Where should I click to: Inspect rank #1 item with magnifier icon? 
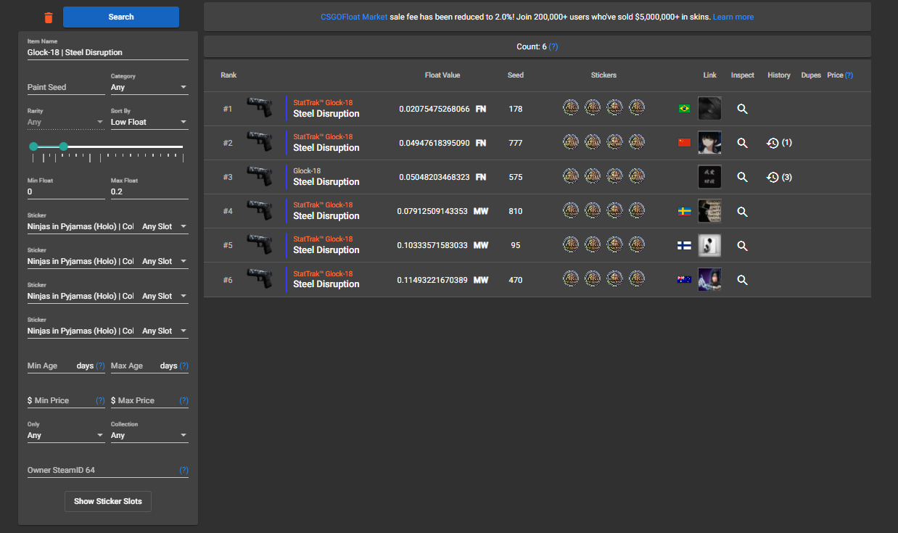pyautogui.click(x=742, y=109)
